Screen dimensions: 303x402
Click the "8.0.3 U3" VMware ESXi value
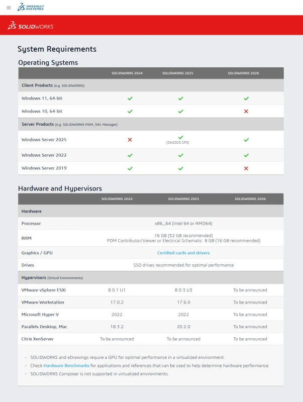click(183, 290)
